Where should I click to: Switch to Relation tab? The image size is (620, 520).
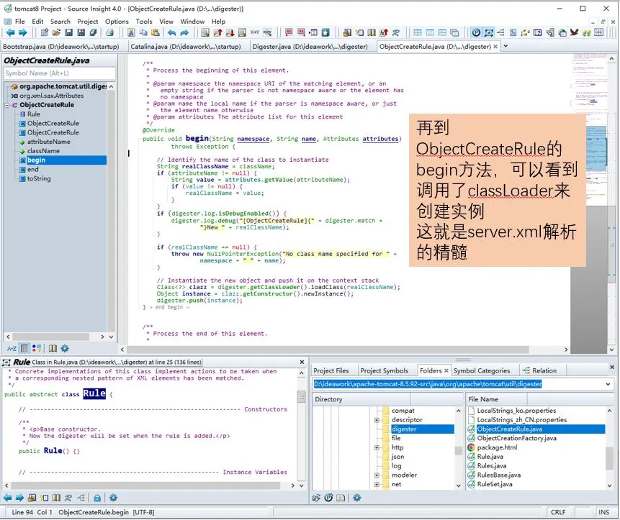(540, 370)
